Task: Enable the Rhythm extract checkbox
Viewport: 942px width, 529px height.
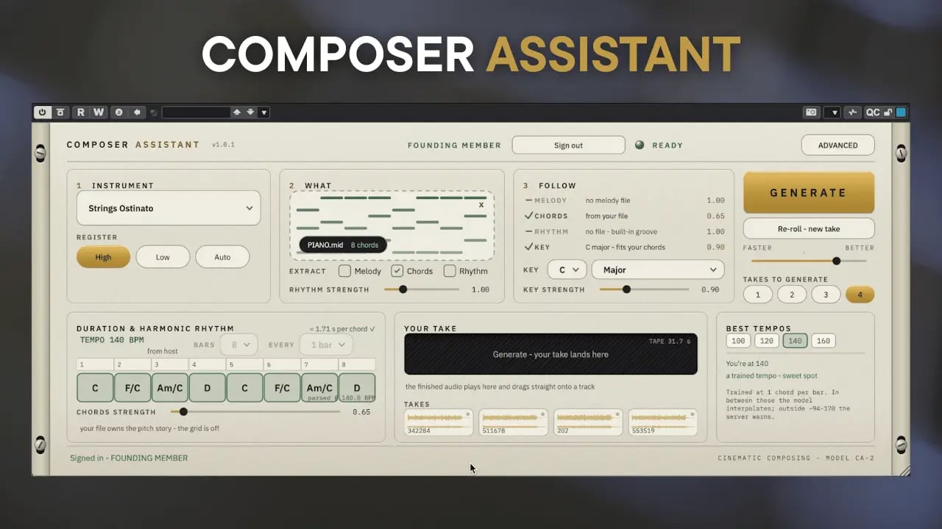Action: coord(450,271)
